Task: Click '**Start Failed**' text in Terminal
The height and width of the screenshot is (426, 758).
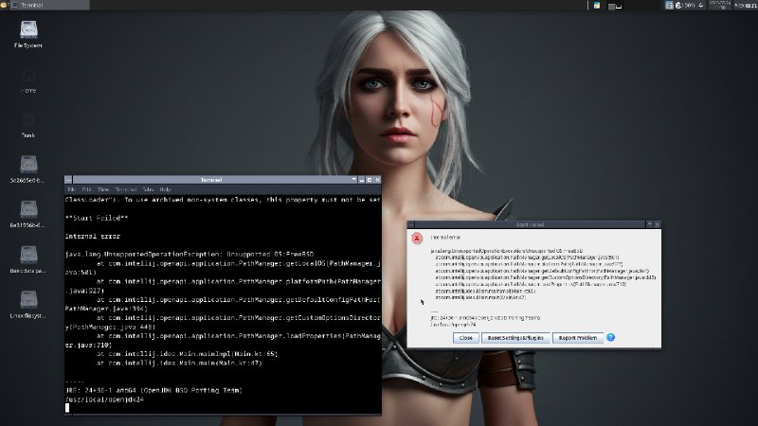Action: pyautogui.click(x=97, y=219)
